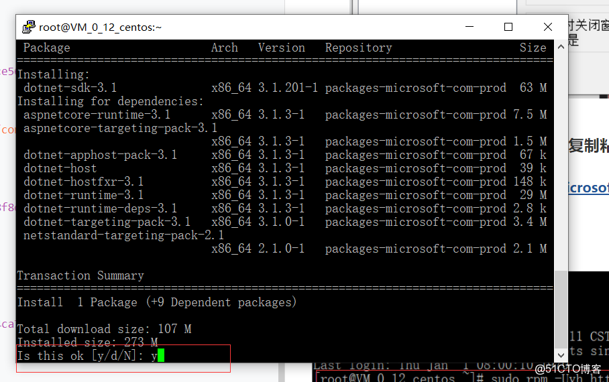Click 'Total download size: 107 M' line
The width and height of the screenshot is (609, 382).
click(x=104, y=329)
